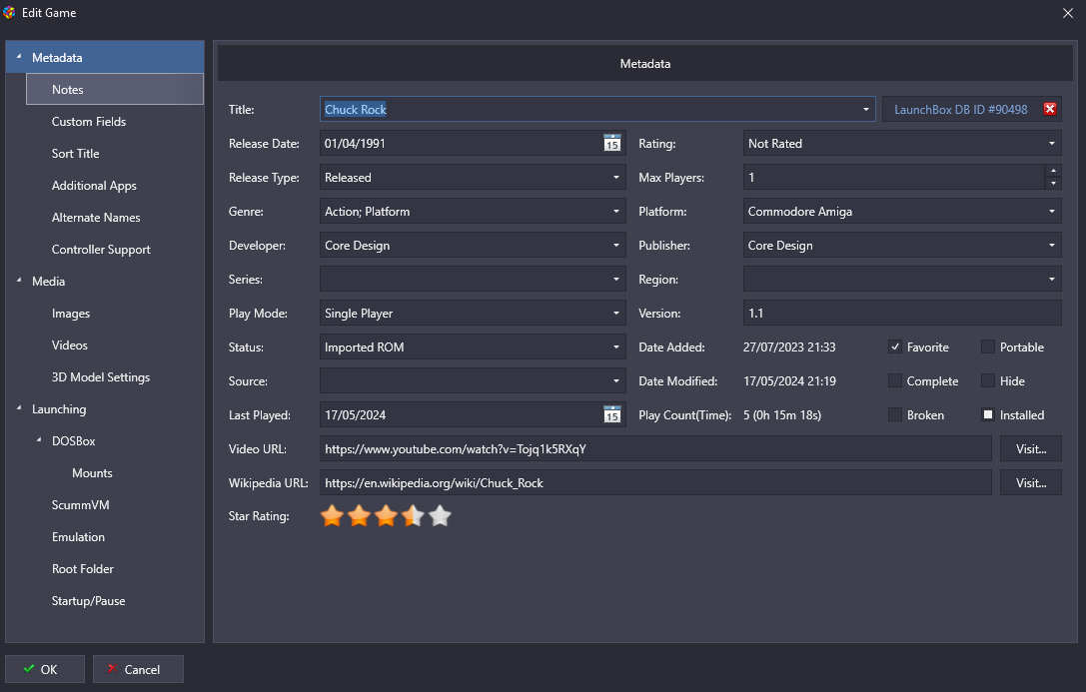Screen dimensions: 1086x692
Task: Visit the Video URL link
Action: (1031, 448)
